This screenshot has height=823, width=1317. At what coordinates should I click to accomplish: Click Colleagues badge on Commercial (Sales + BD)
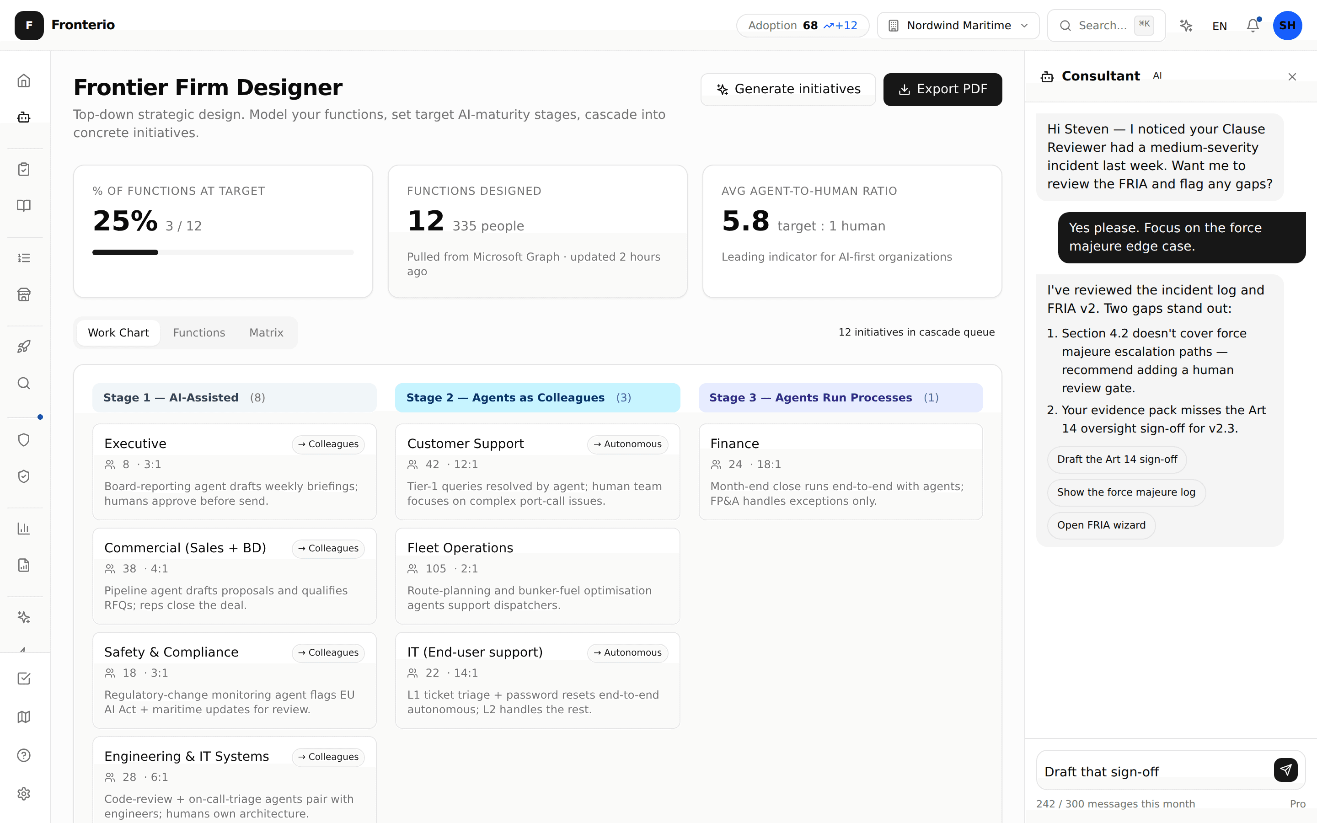click(328, 548)
